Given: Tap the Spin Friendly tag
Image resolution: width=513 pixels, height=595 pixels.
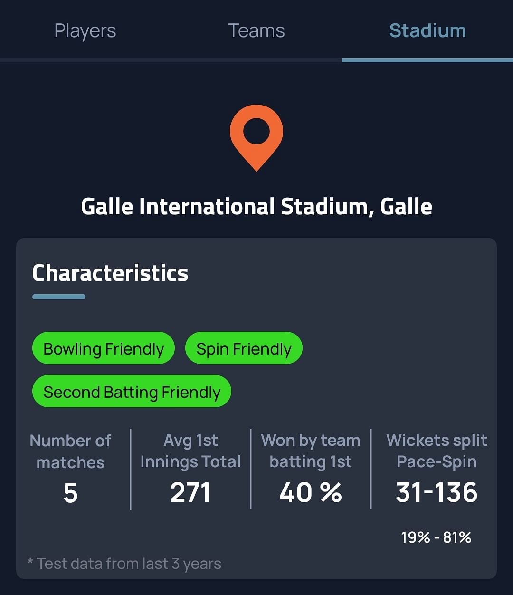Looking at the screenshot, I should tap(244, 349).
